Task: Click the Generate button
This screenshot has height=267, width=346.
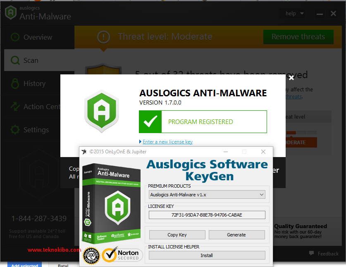Action: (x=236, y=235)
